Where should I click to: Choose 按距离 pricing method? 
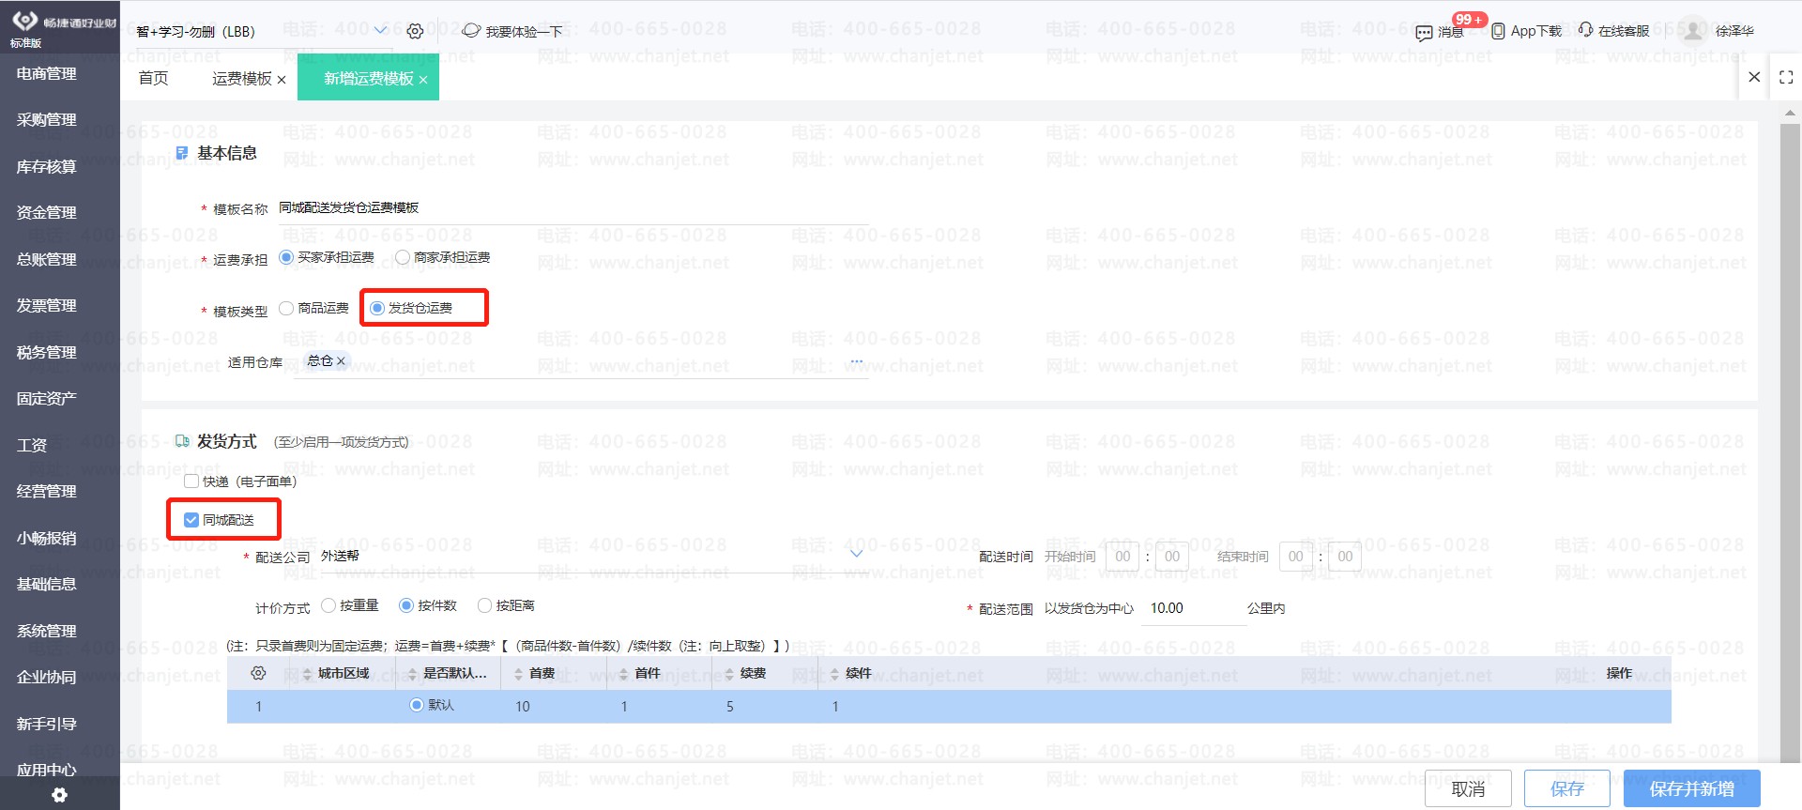coord(485,605)
